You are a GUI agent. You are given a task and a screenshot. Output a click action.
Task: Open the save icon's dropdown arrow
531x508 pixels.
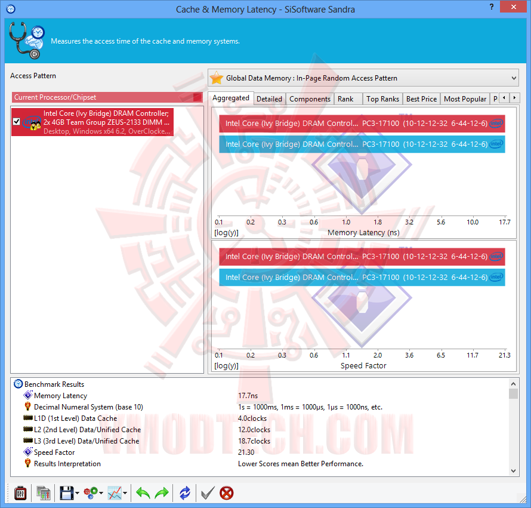pyautogui.click(x=77, y=494)
